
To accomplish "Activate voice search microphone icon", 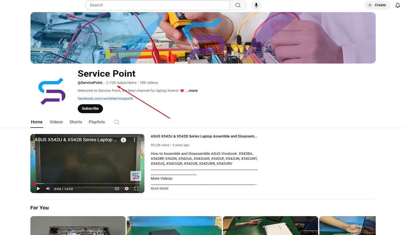I will [x=256, y=5].
